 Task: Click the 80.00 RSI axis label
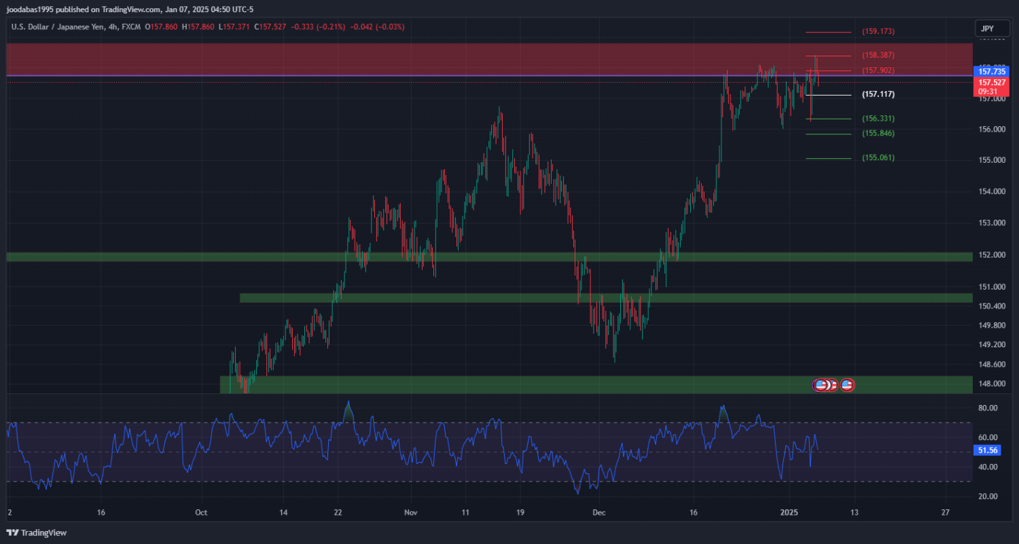click(988, 408)
